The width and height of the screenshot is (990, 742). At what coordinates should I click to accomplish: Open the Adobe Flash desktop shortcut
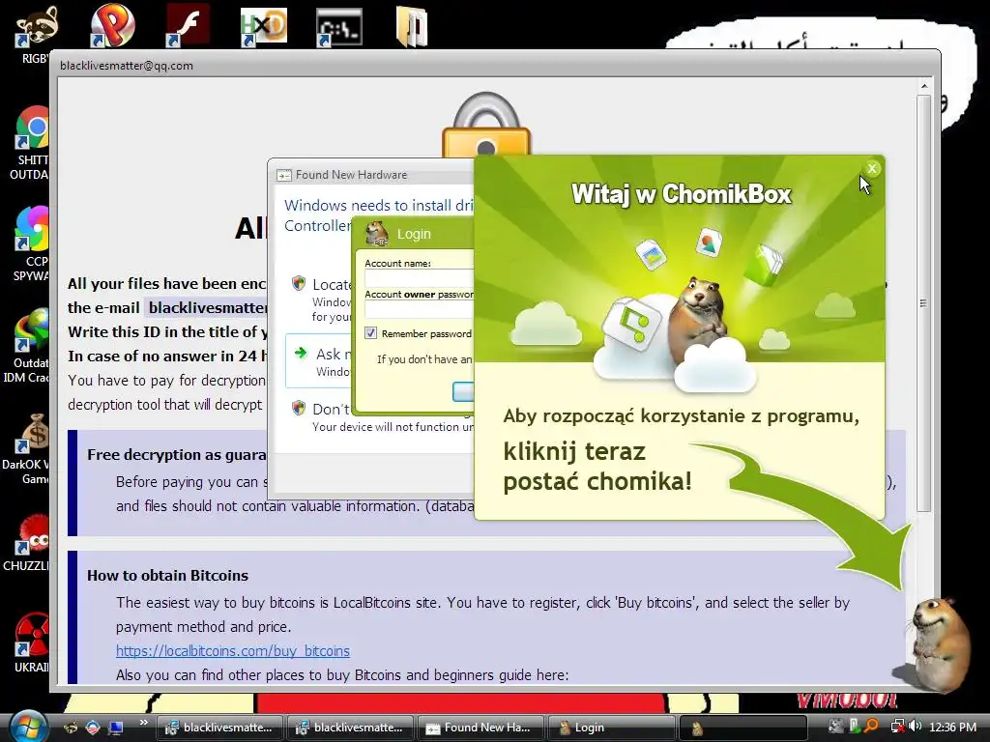point(188,26)
